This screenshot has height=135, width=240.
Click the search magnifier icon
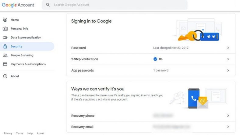[x=48, y=5]
